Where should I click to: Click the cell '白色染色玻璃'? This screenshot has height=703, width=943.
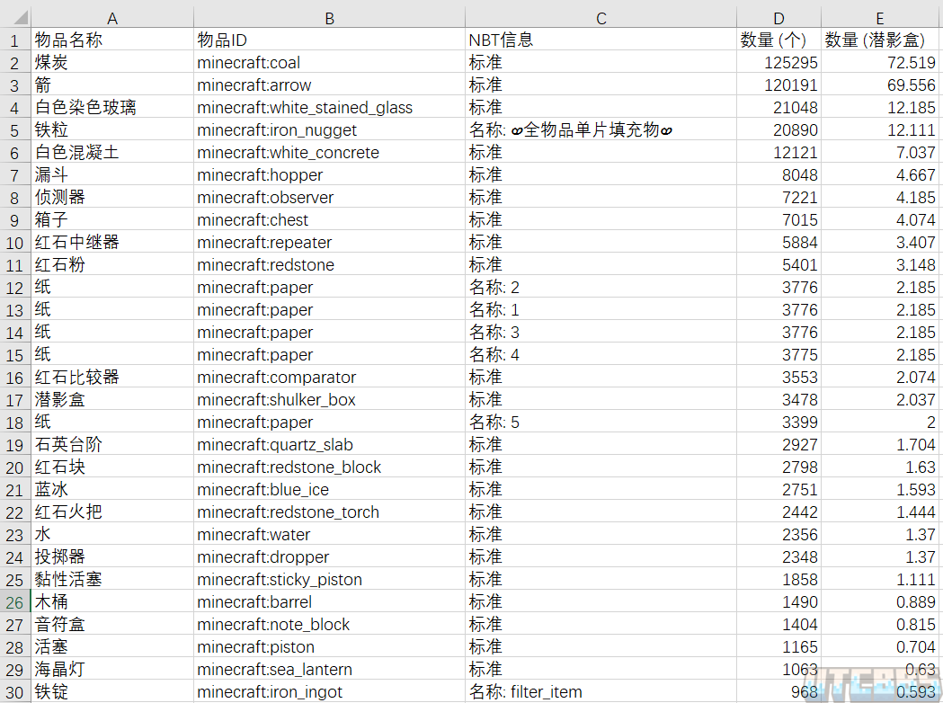point(111,107)
